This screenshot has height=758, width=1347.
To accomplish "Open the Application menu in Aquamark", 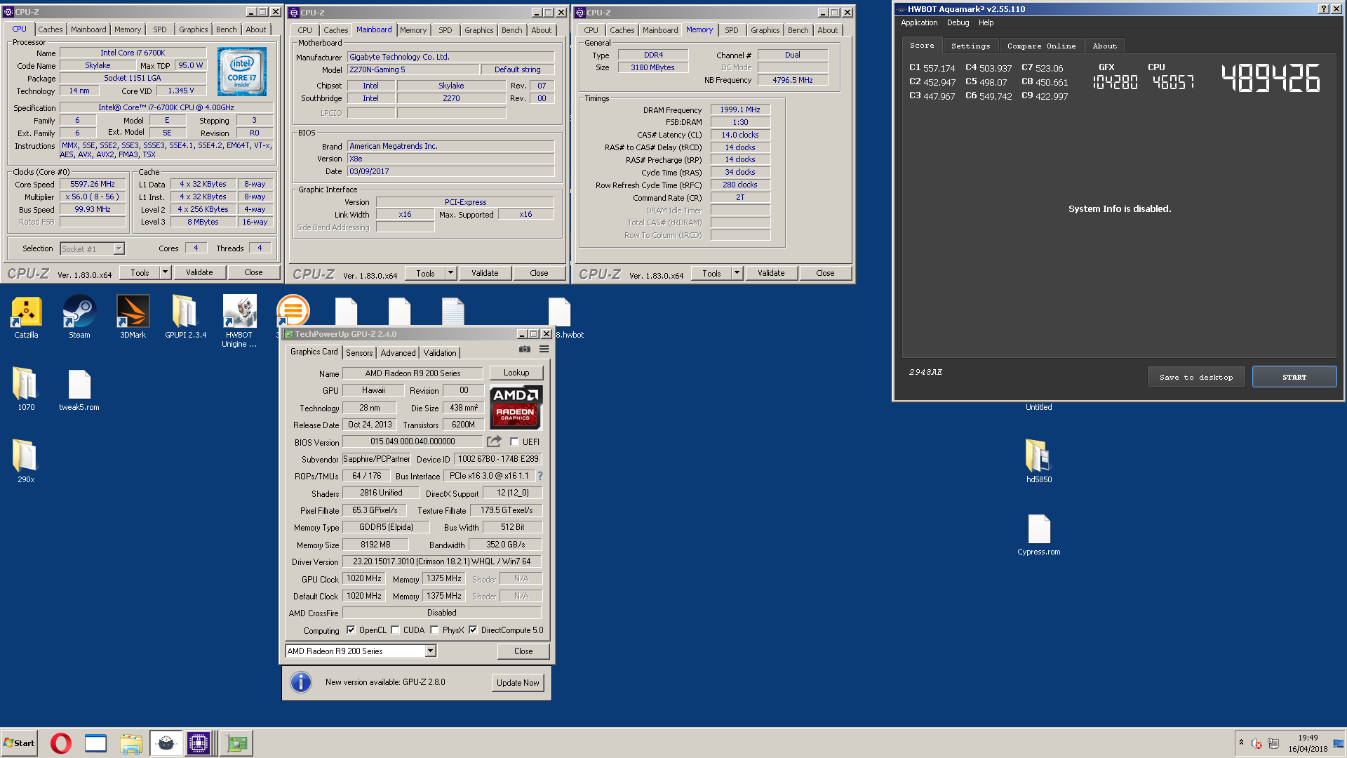I will [x=919, y=22].
